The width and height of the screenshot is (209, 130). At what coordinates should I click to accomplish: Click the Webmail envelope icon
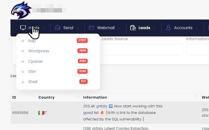[91, 28]
